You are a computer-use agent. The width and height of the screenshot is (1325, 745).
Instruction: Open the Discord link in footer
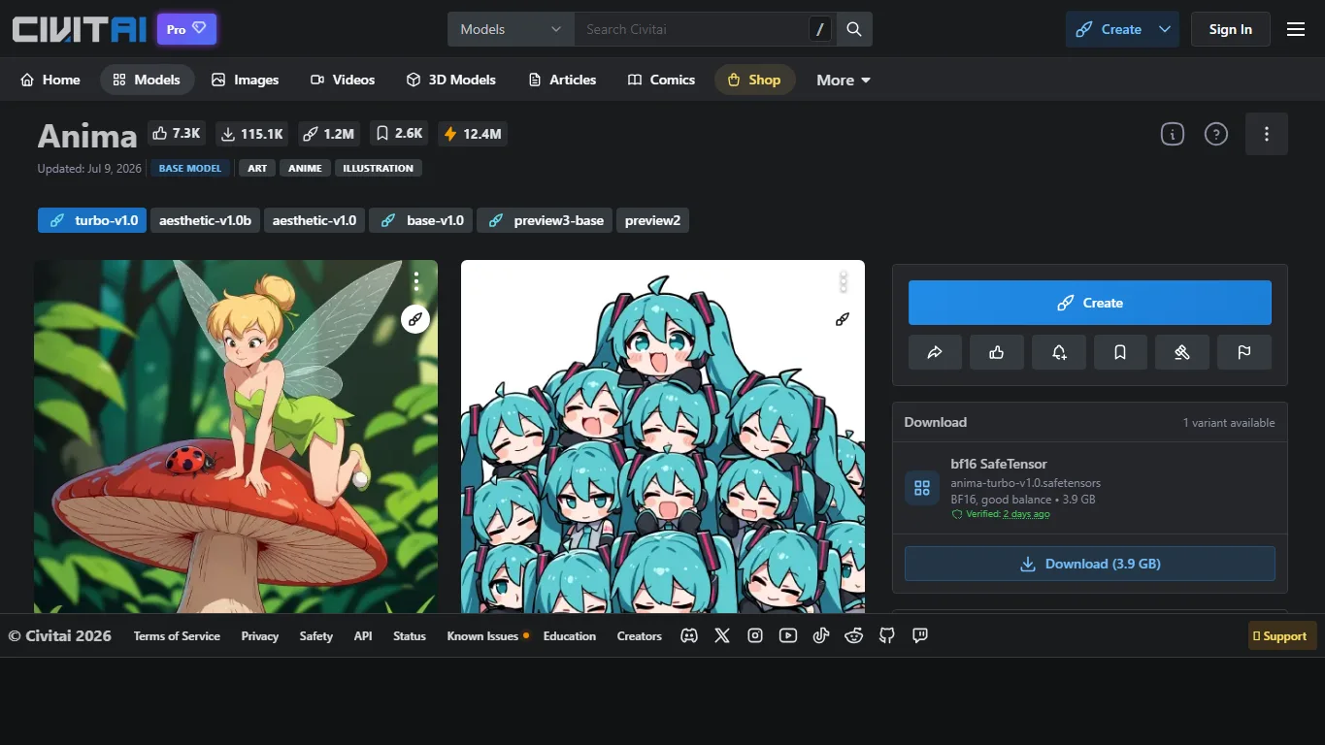tap(689, 635)
